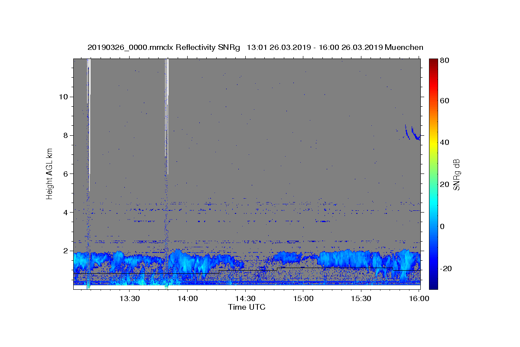
Task: Click the dark red top of the colorbar
Action: point(433,62)
